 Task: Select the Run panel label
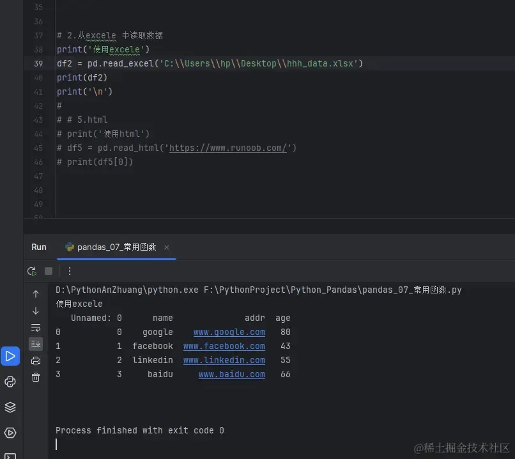(39, 247)
